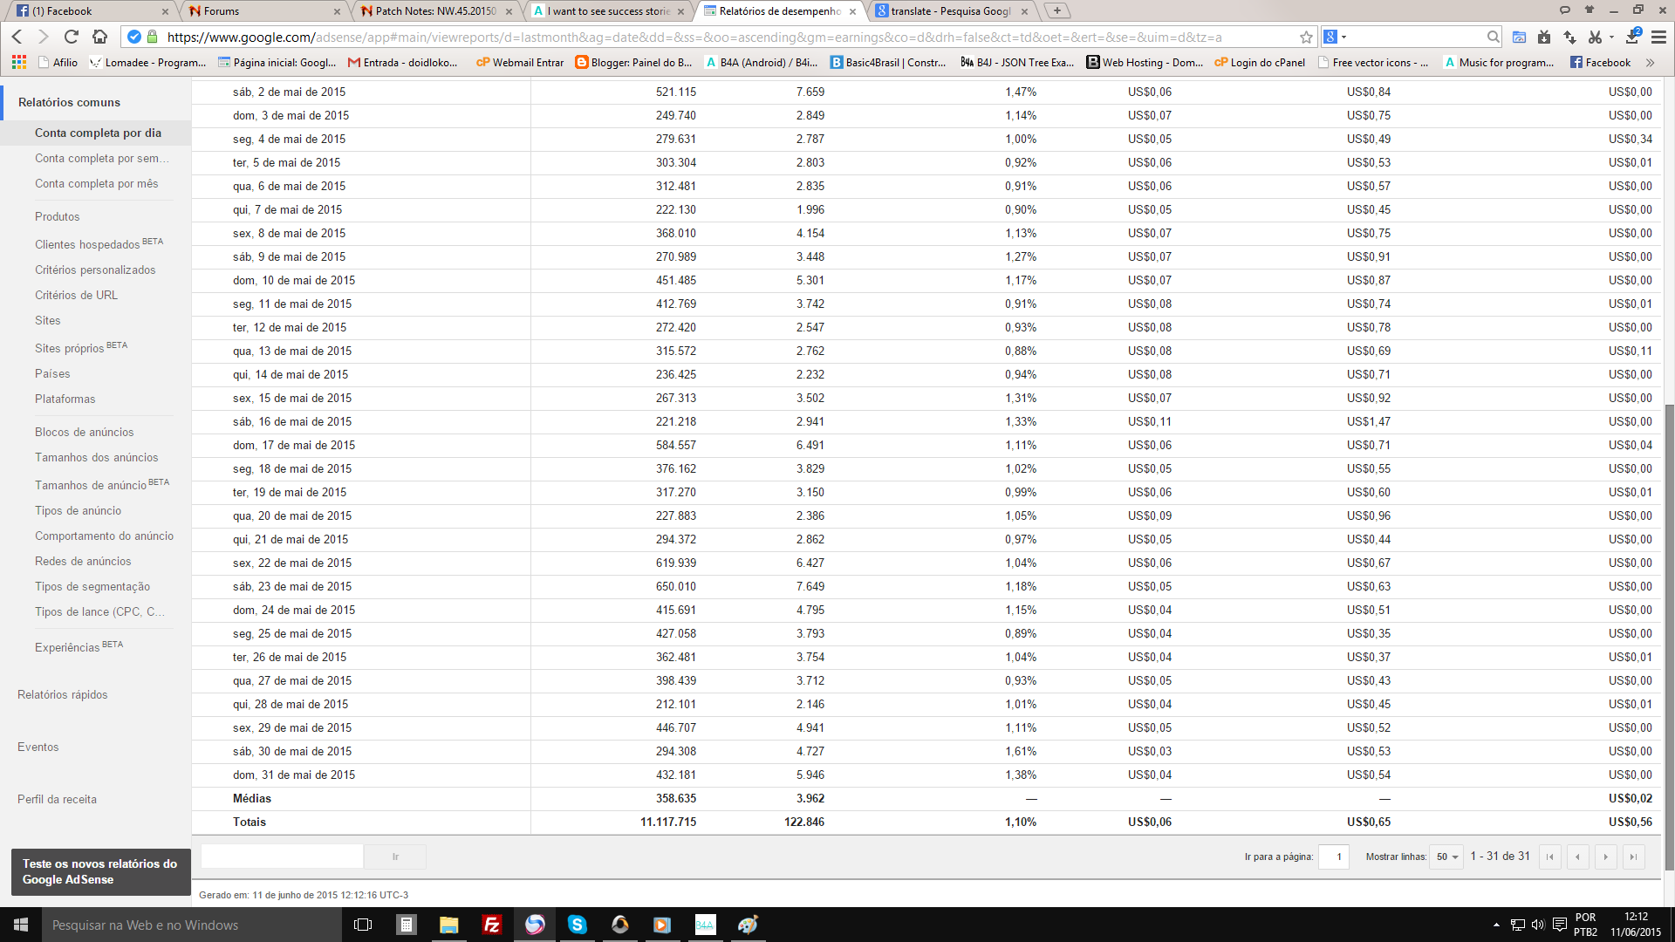Viewport: 1675px width, 942px height.
Task: Reload the page with refresh icon
Action: 72,37
